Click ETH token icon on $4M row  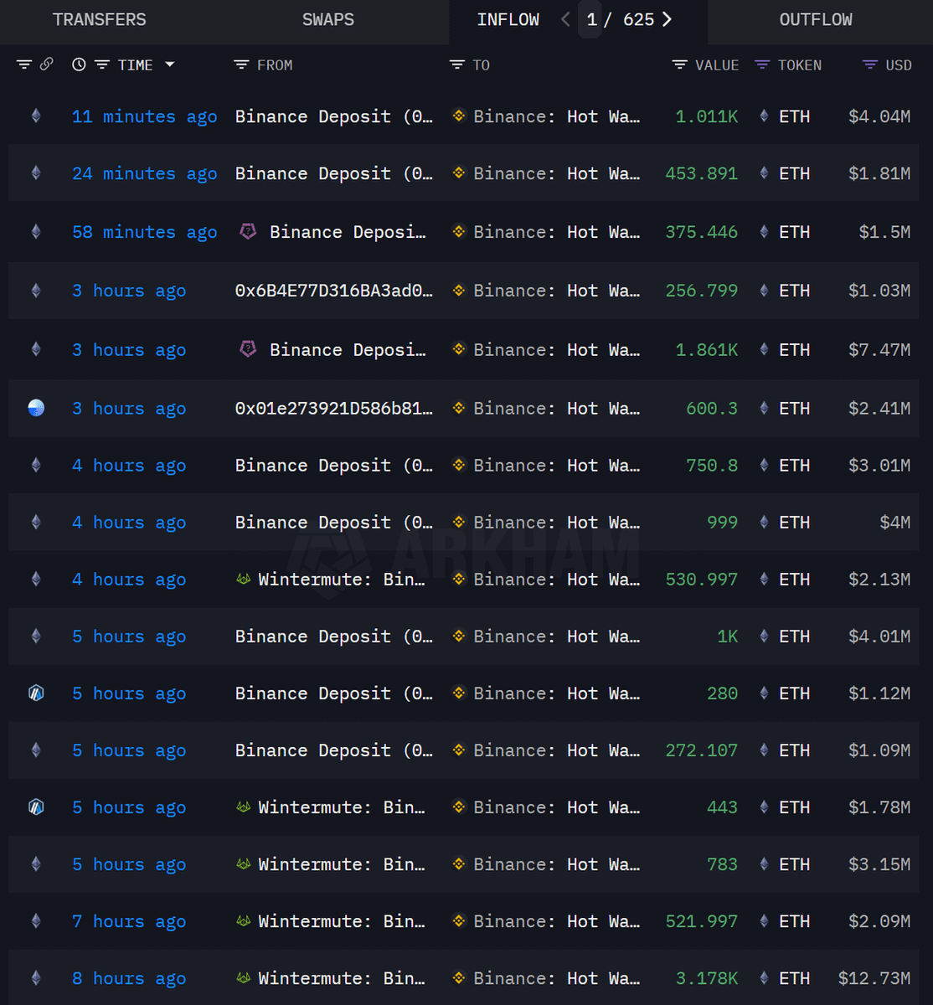(x=764, y=522)
